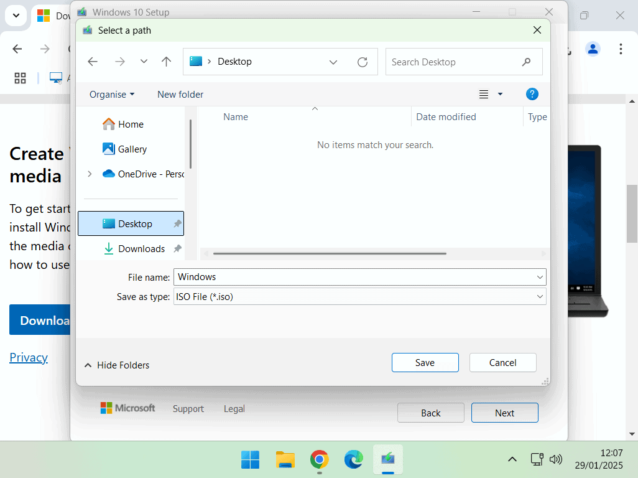638x478 pixels.
Task: Click the Desktop breadcrumb in the address bar
Action: tap(234, 62)
